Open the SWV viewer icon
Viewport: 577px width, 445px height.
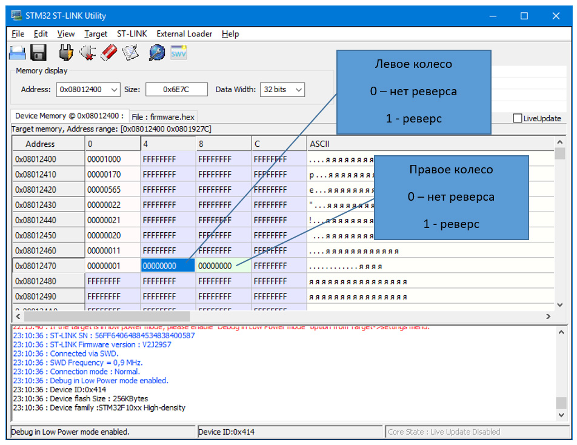click(x=178, y=53)
